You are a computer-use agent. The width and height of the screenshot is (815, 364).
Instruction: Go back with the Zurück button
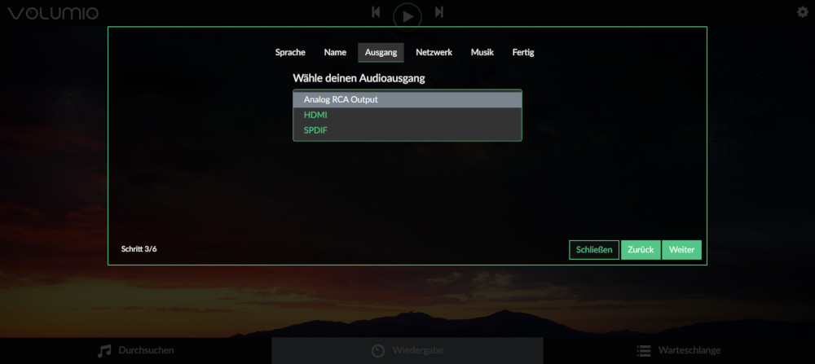point(641,250)
